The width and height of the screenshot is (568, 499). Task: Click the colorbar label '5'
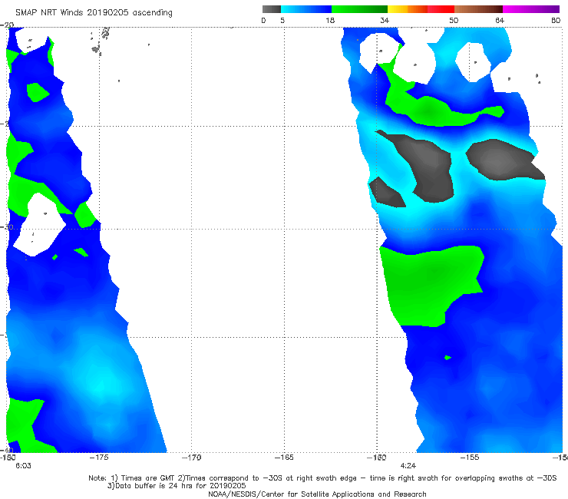point(282,20)
